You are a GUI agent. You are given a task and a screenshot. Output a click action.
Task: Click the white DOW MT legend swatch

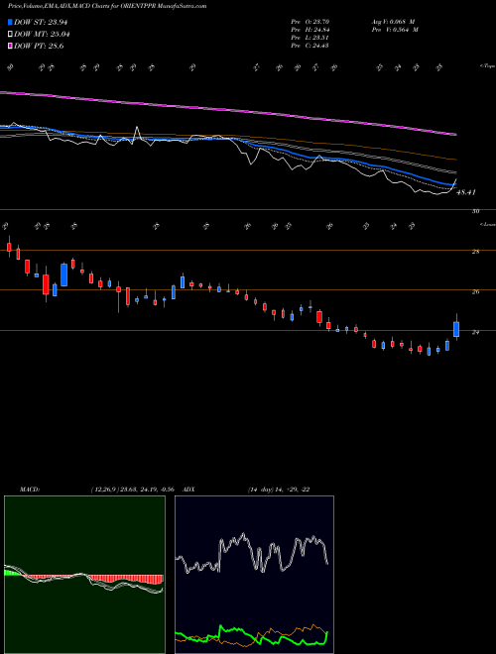tap(10, 35)
